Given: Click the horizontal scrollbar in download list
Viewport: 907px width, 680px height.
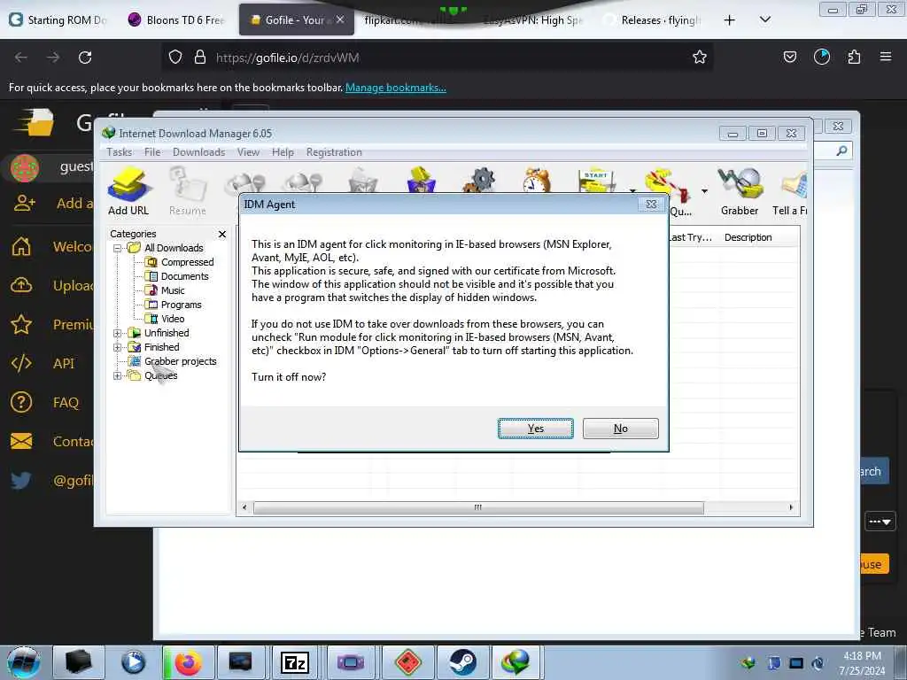Looking at the screenshot, I should (478, 507).
